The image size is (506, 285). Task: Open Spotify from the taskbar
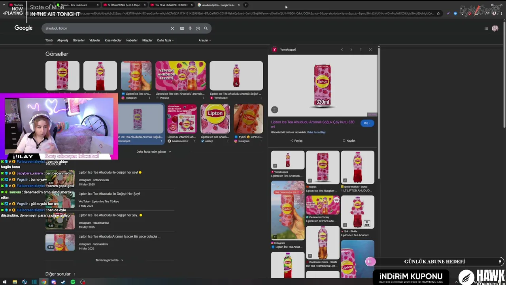click(73, 282)
